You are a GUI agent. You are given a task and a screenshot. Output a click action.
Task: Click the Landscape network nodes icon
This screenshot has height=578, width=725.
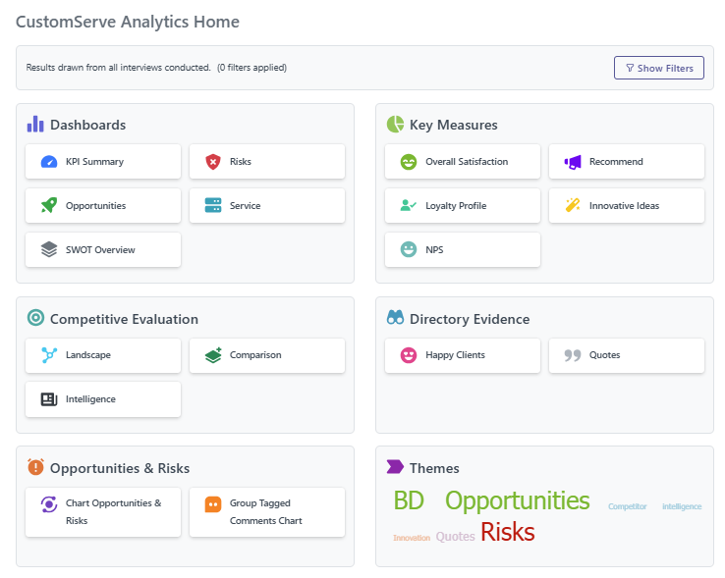tap(49, 355)
